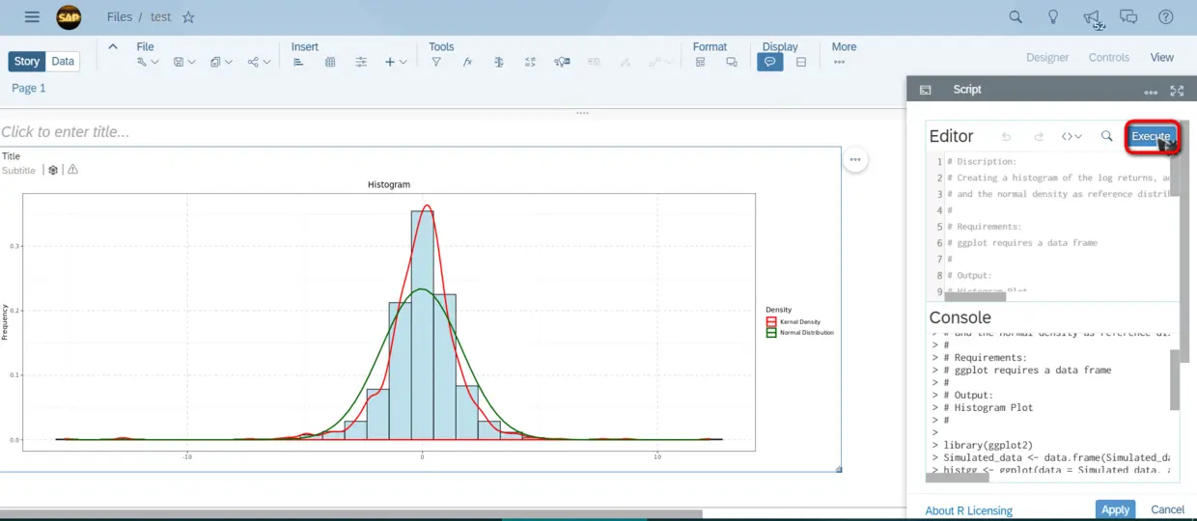Viewport: 1197px width, 521px height.
Task: Expand the code snippets dropdown in Editor
Action: pyautogui.click(x=1072, y=137)
